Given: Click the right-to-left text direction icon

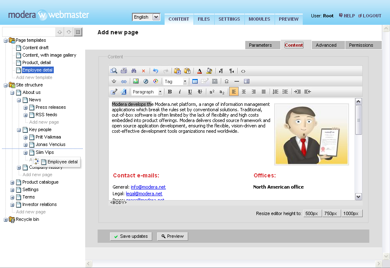Looking at the screenshot, I should pos(232,71).
